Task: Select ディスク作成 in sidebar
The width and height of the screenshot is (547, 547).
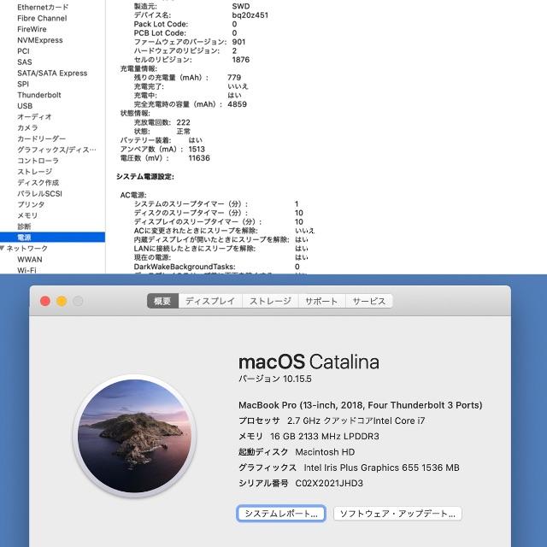Action: (x=38, y=183)
